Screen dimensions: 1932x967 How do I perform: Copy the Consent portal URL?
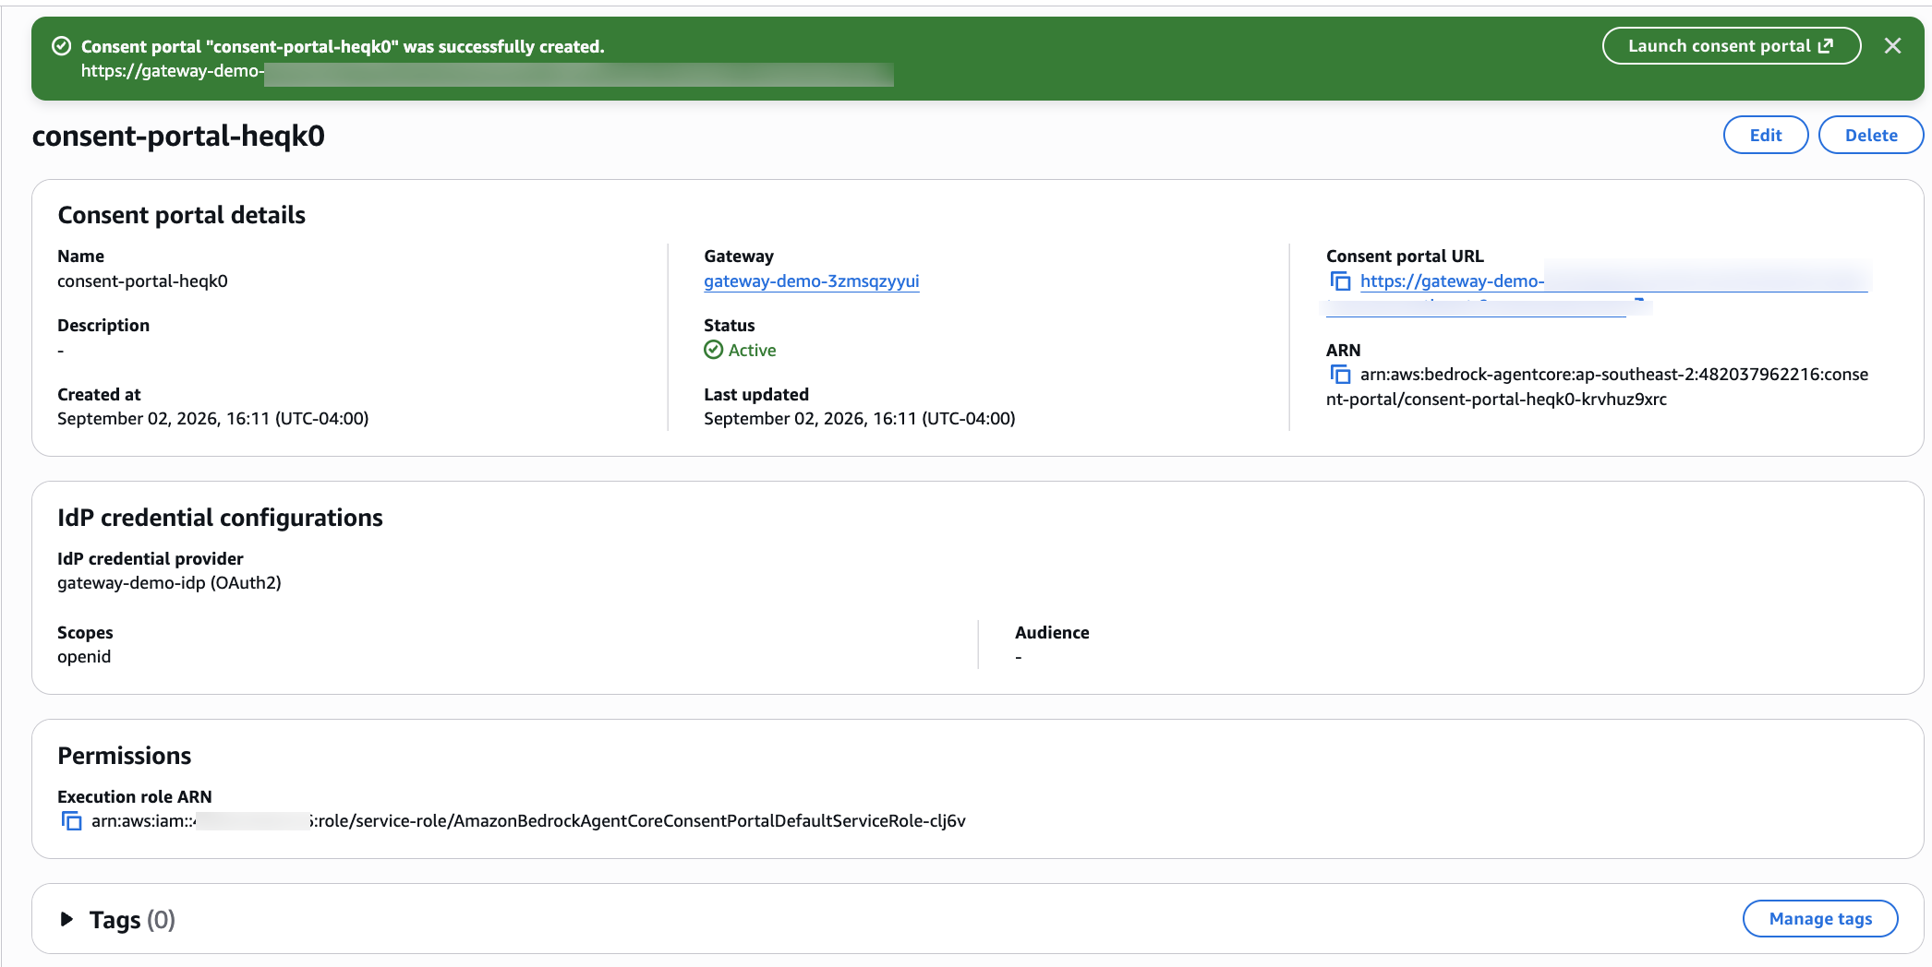1340,281
